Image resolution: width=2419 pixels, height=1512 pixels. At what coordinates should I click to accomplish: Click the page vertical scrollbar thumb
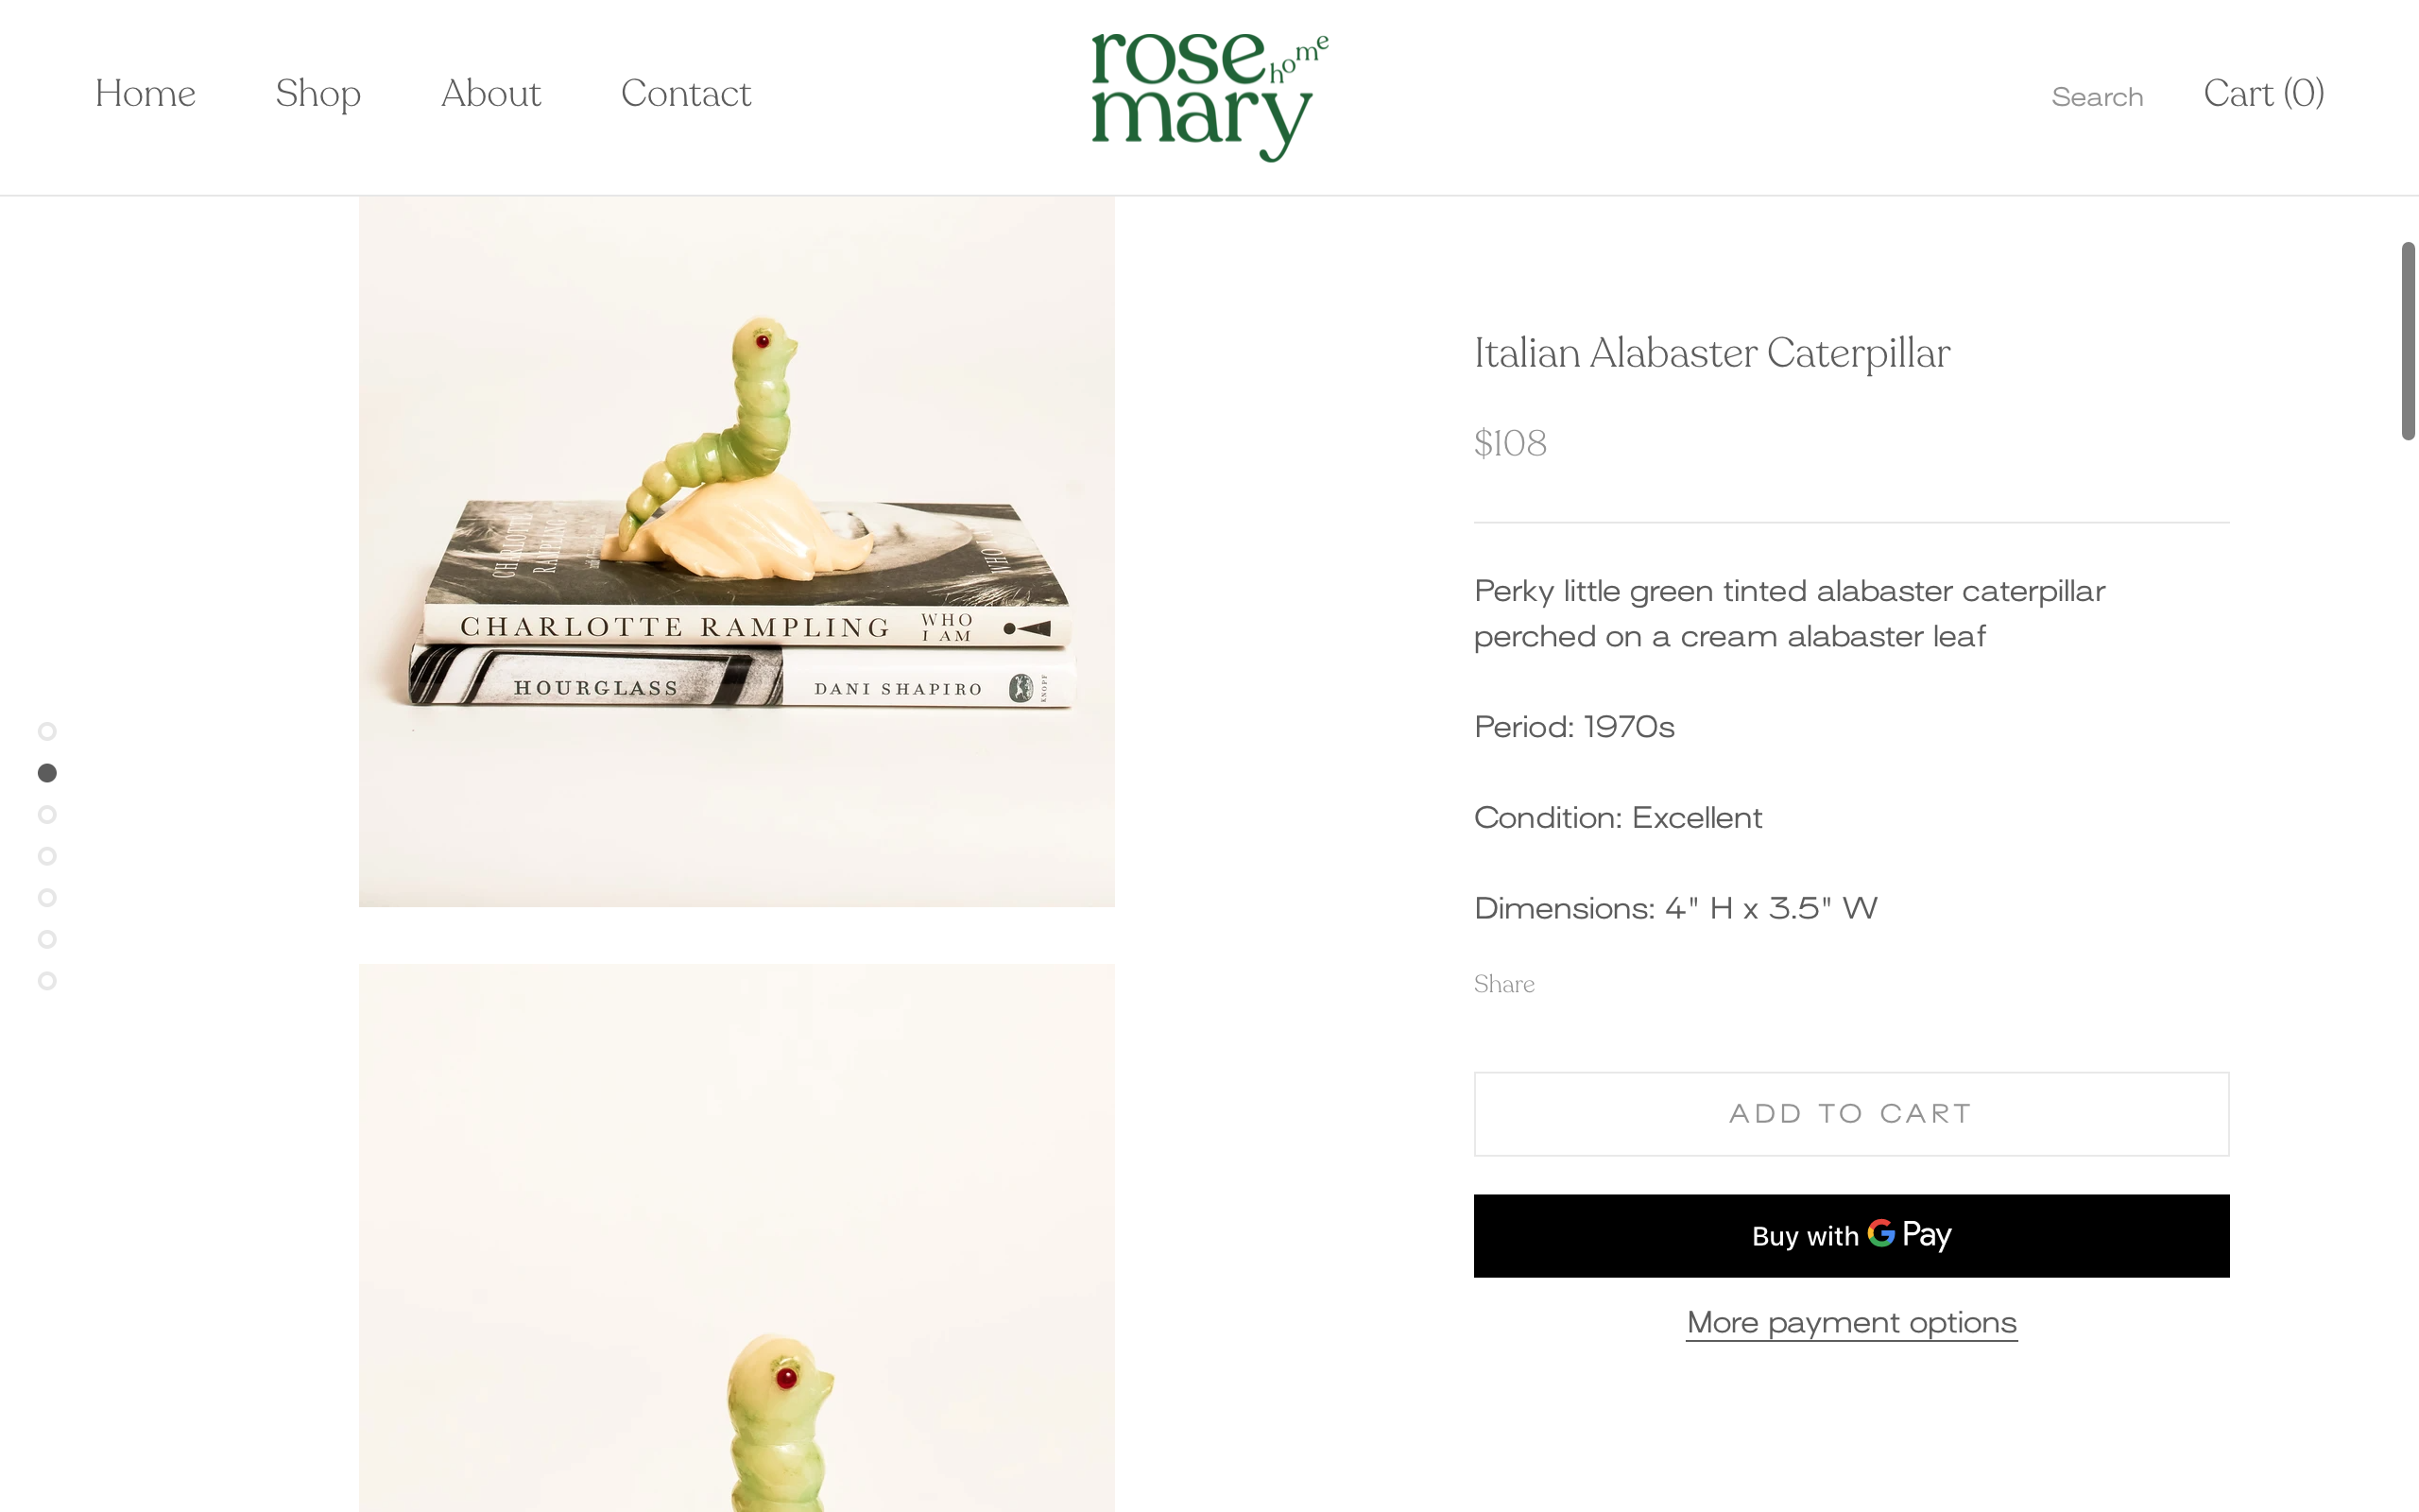(2408, 340)
